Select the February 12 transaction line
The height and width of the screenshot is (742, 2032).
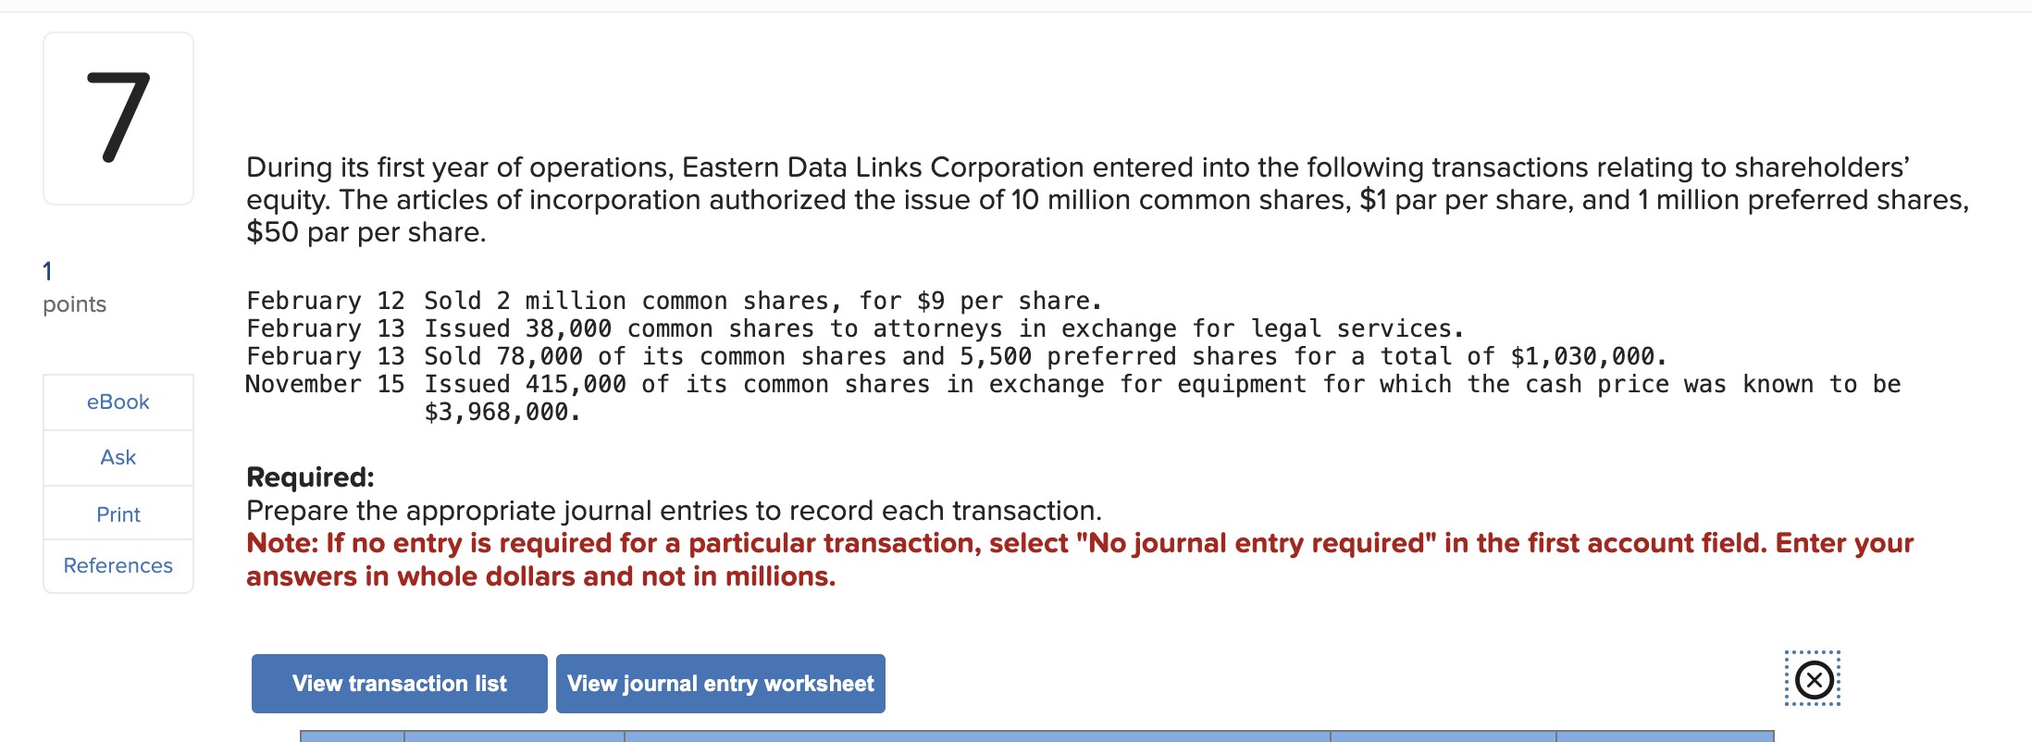coord(672,300)
